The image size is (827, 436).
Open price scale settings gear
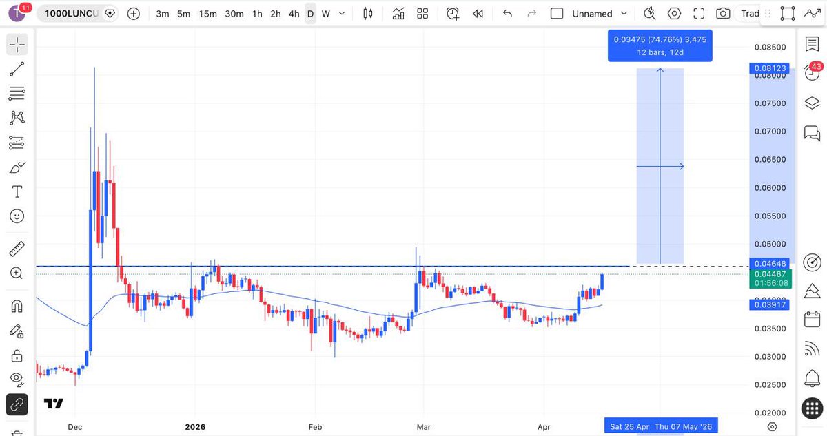click(772, 427)
